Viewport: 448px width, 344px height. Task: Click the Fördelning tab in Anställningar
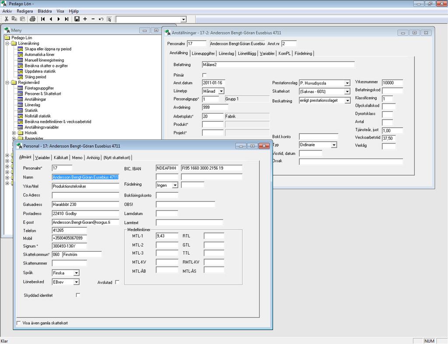tap(303, 53)
